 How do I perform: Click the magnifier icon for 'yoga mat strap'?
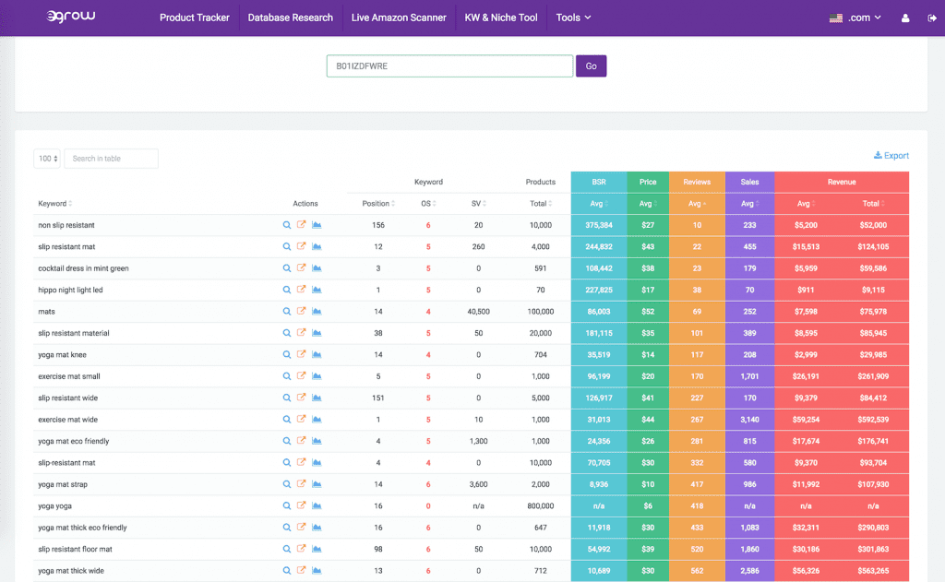click(x=287, y=484)
